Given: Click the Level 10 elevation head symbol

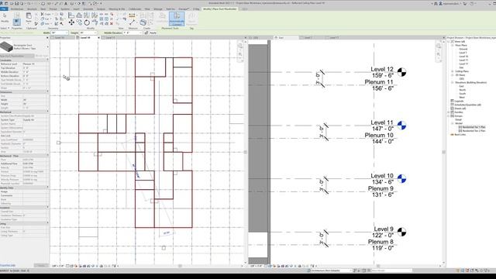Looking at the screenshot, I should tap(401, 179).
